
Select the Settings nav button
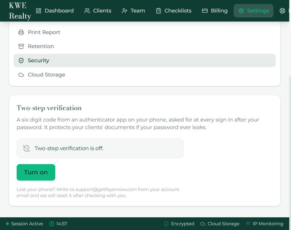(253, 11)
